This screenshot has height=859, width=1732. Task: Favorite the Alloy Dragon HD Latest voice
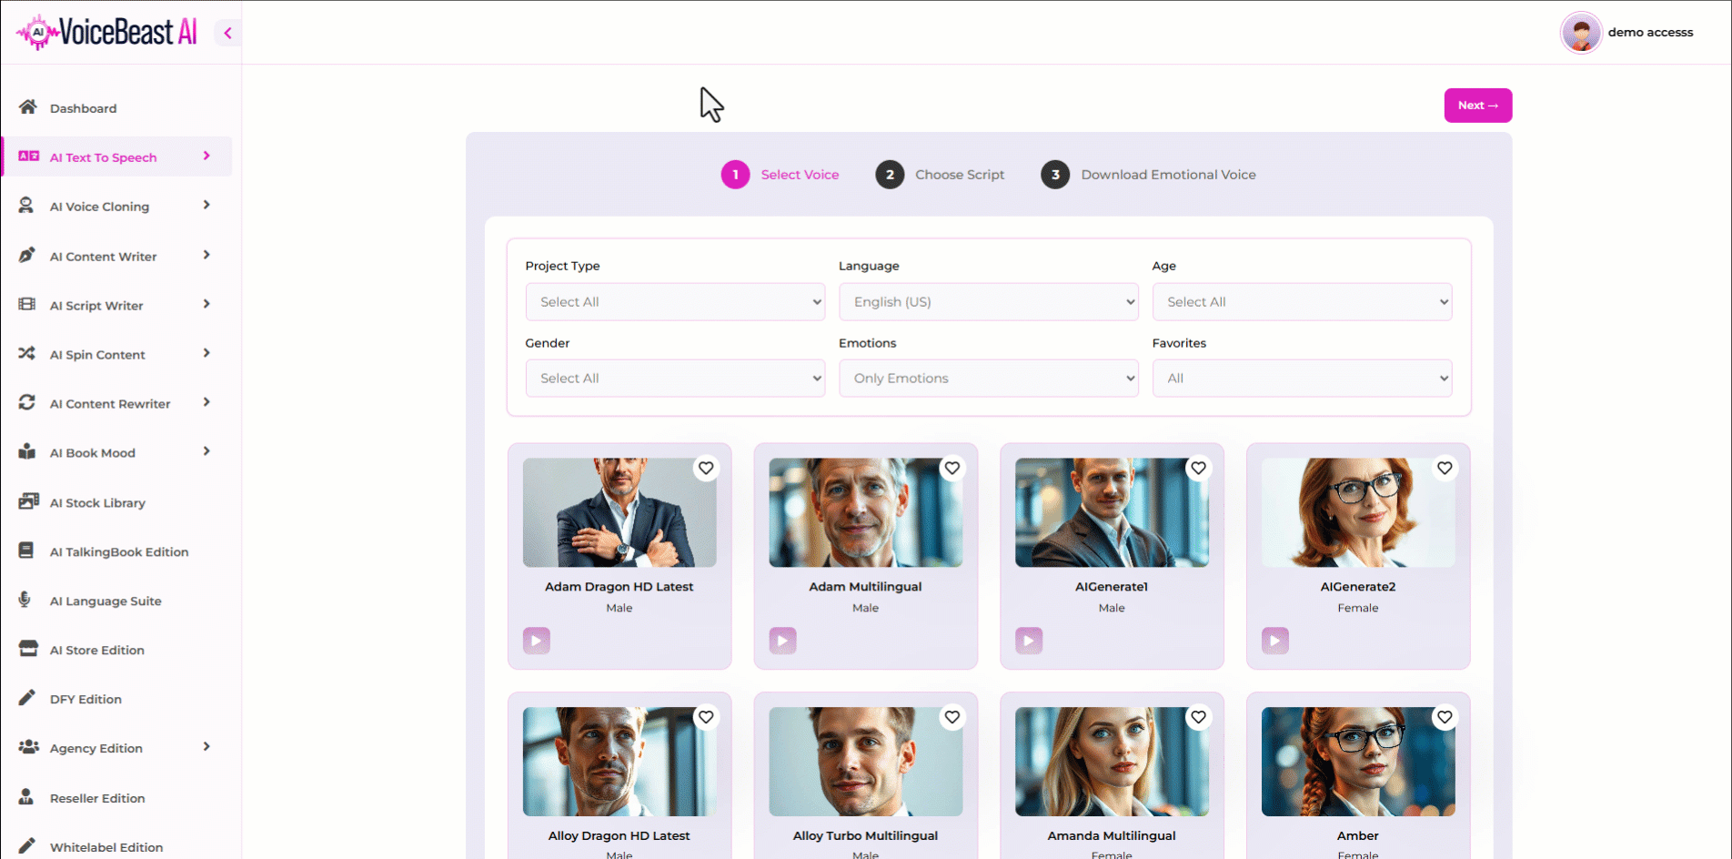(706, 717)
